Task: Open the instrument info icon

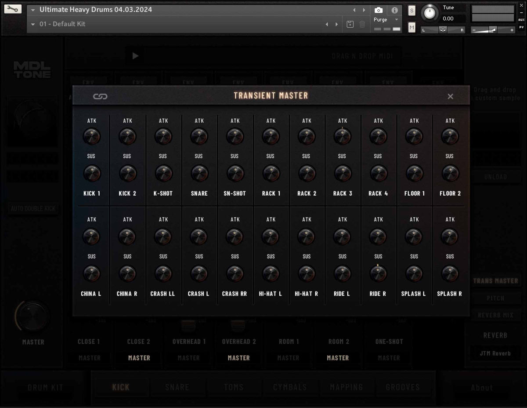Action: tap(394, 10)
